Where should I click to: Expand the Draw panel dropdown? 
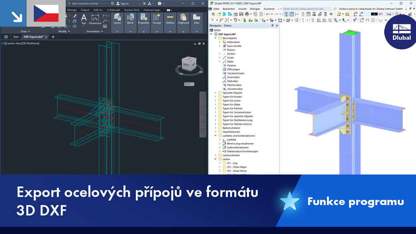click(26, 31)
